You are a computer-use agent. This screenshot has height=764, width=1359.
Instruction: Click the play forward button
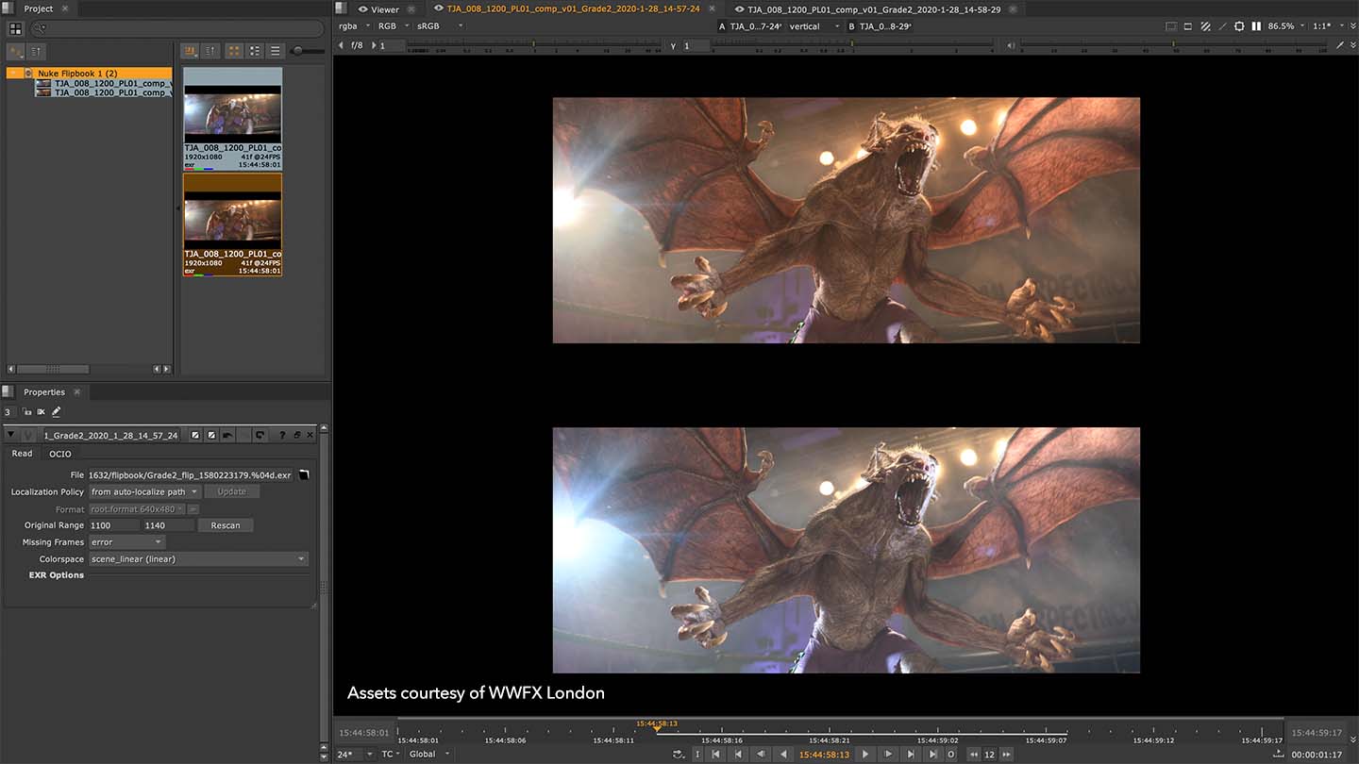(x=865, y=754)
